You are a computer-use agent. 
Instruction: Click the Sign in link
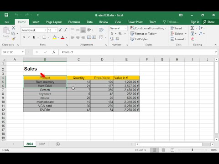tap(195, 22)
